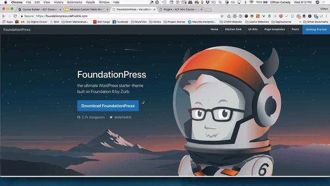Expand the Other Bookmarks folder
Screen dimensions: 330x186
[x=316, y=22]
